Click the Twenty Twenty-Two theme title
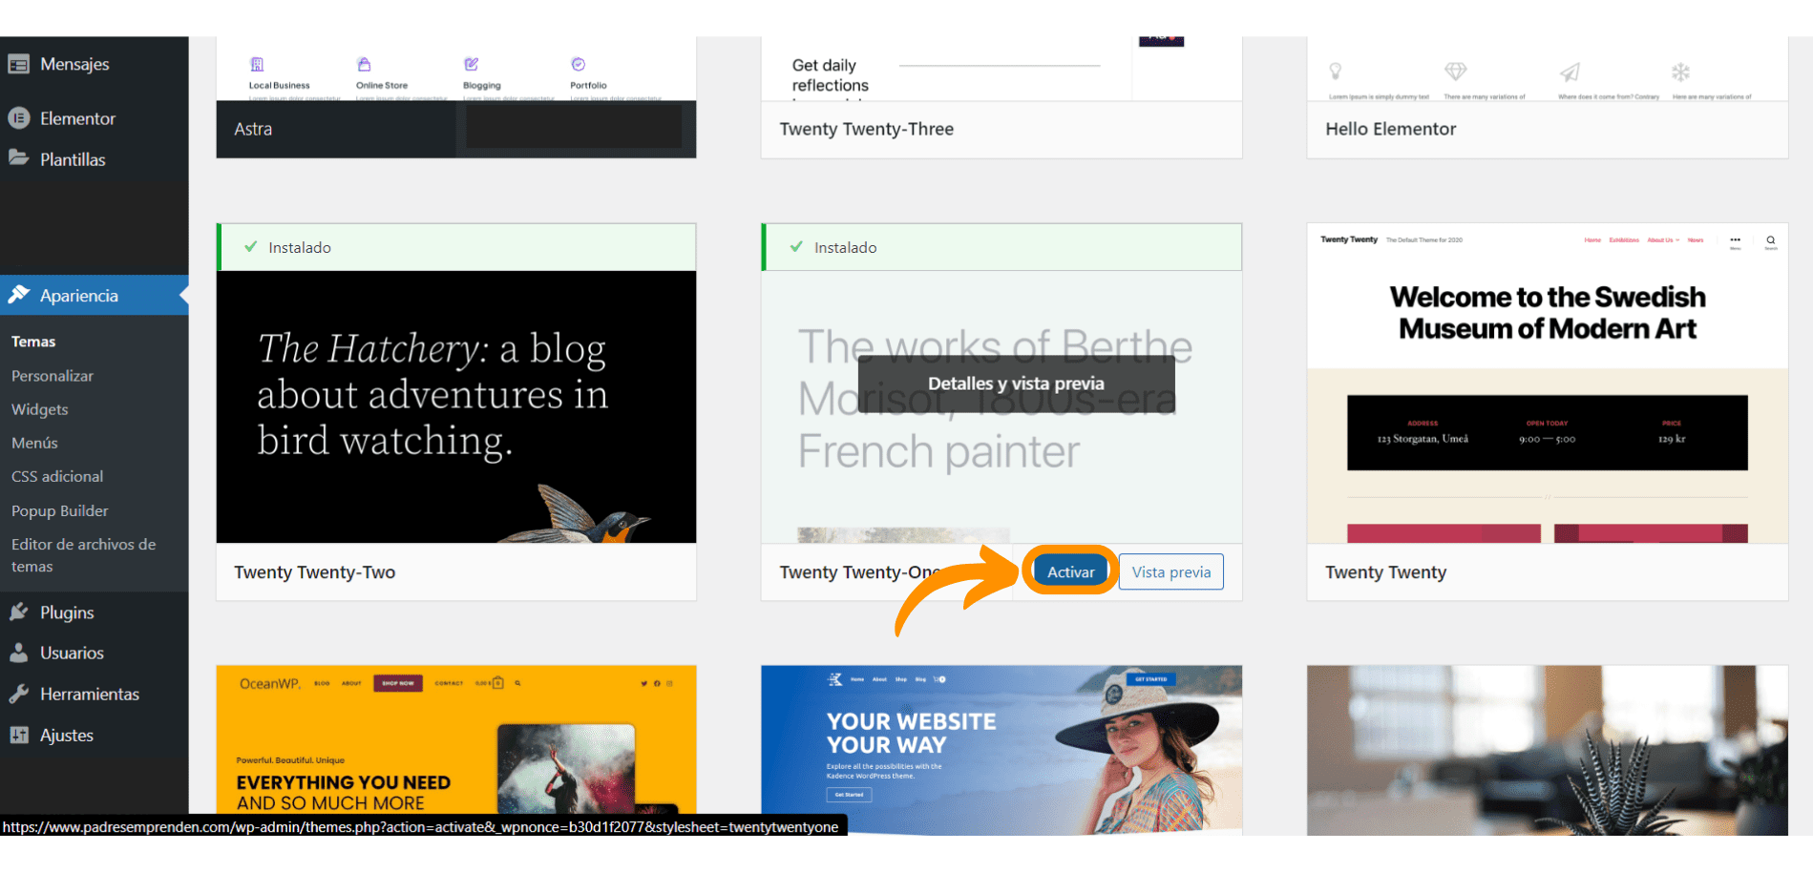1813x872 pixels. tap(315, 572)
